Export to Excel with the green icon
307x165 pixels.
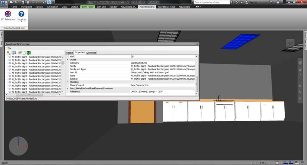pos(29,53)
